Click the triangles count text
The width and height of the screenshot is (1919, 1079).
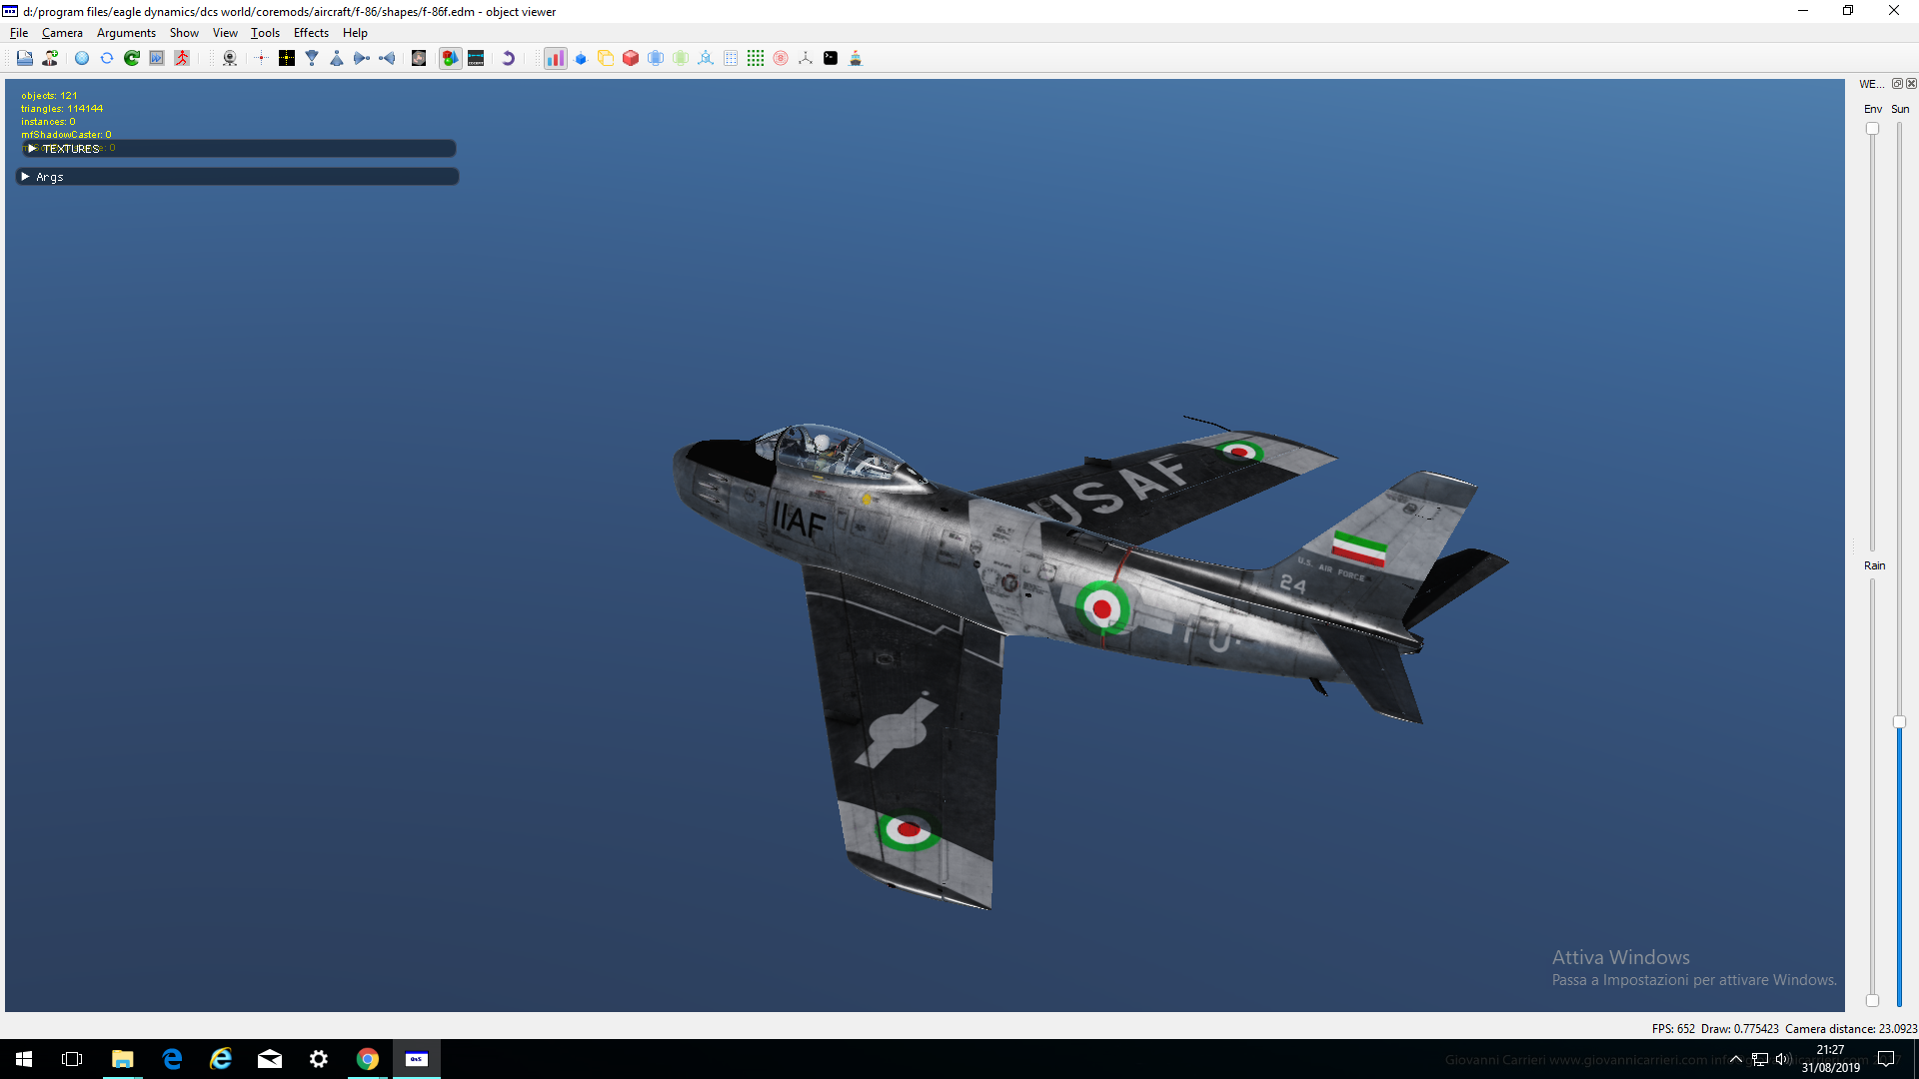click(x=62, y=109)
